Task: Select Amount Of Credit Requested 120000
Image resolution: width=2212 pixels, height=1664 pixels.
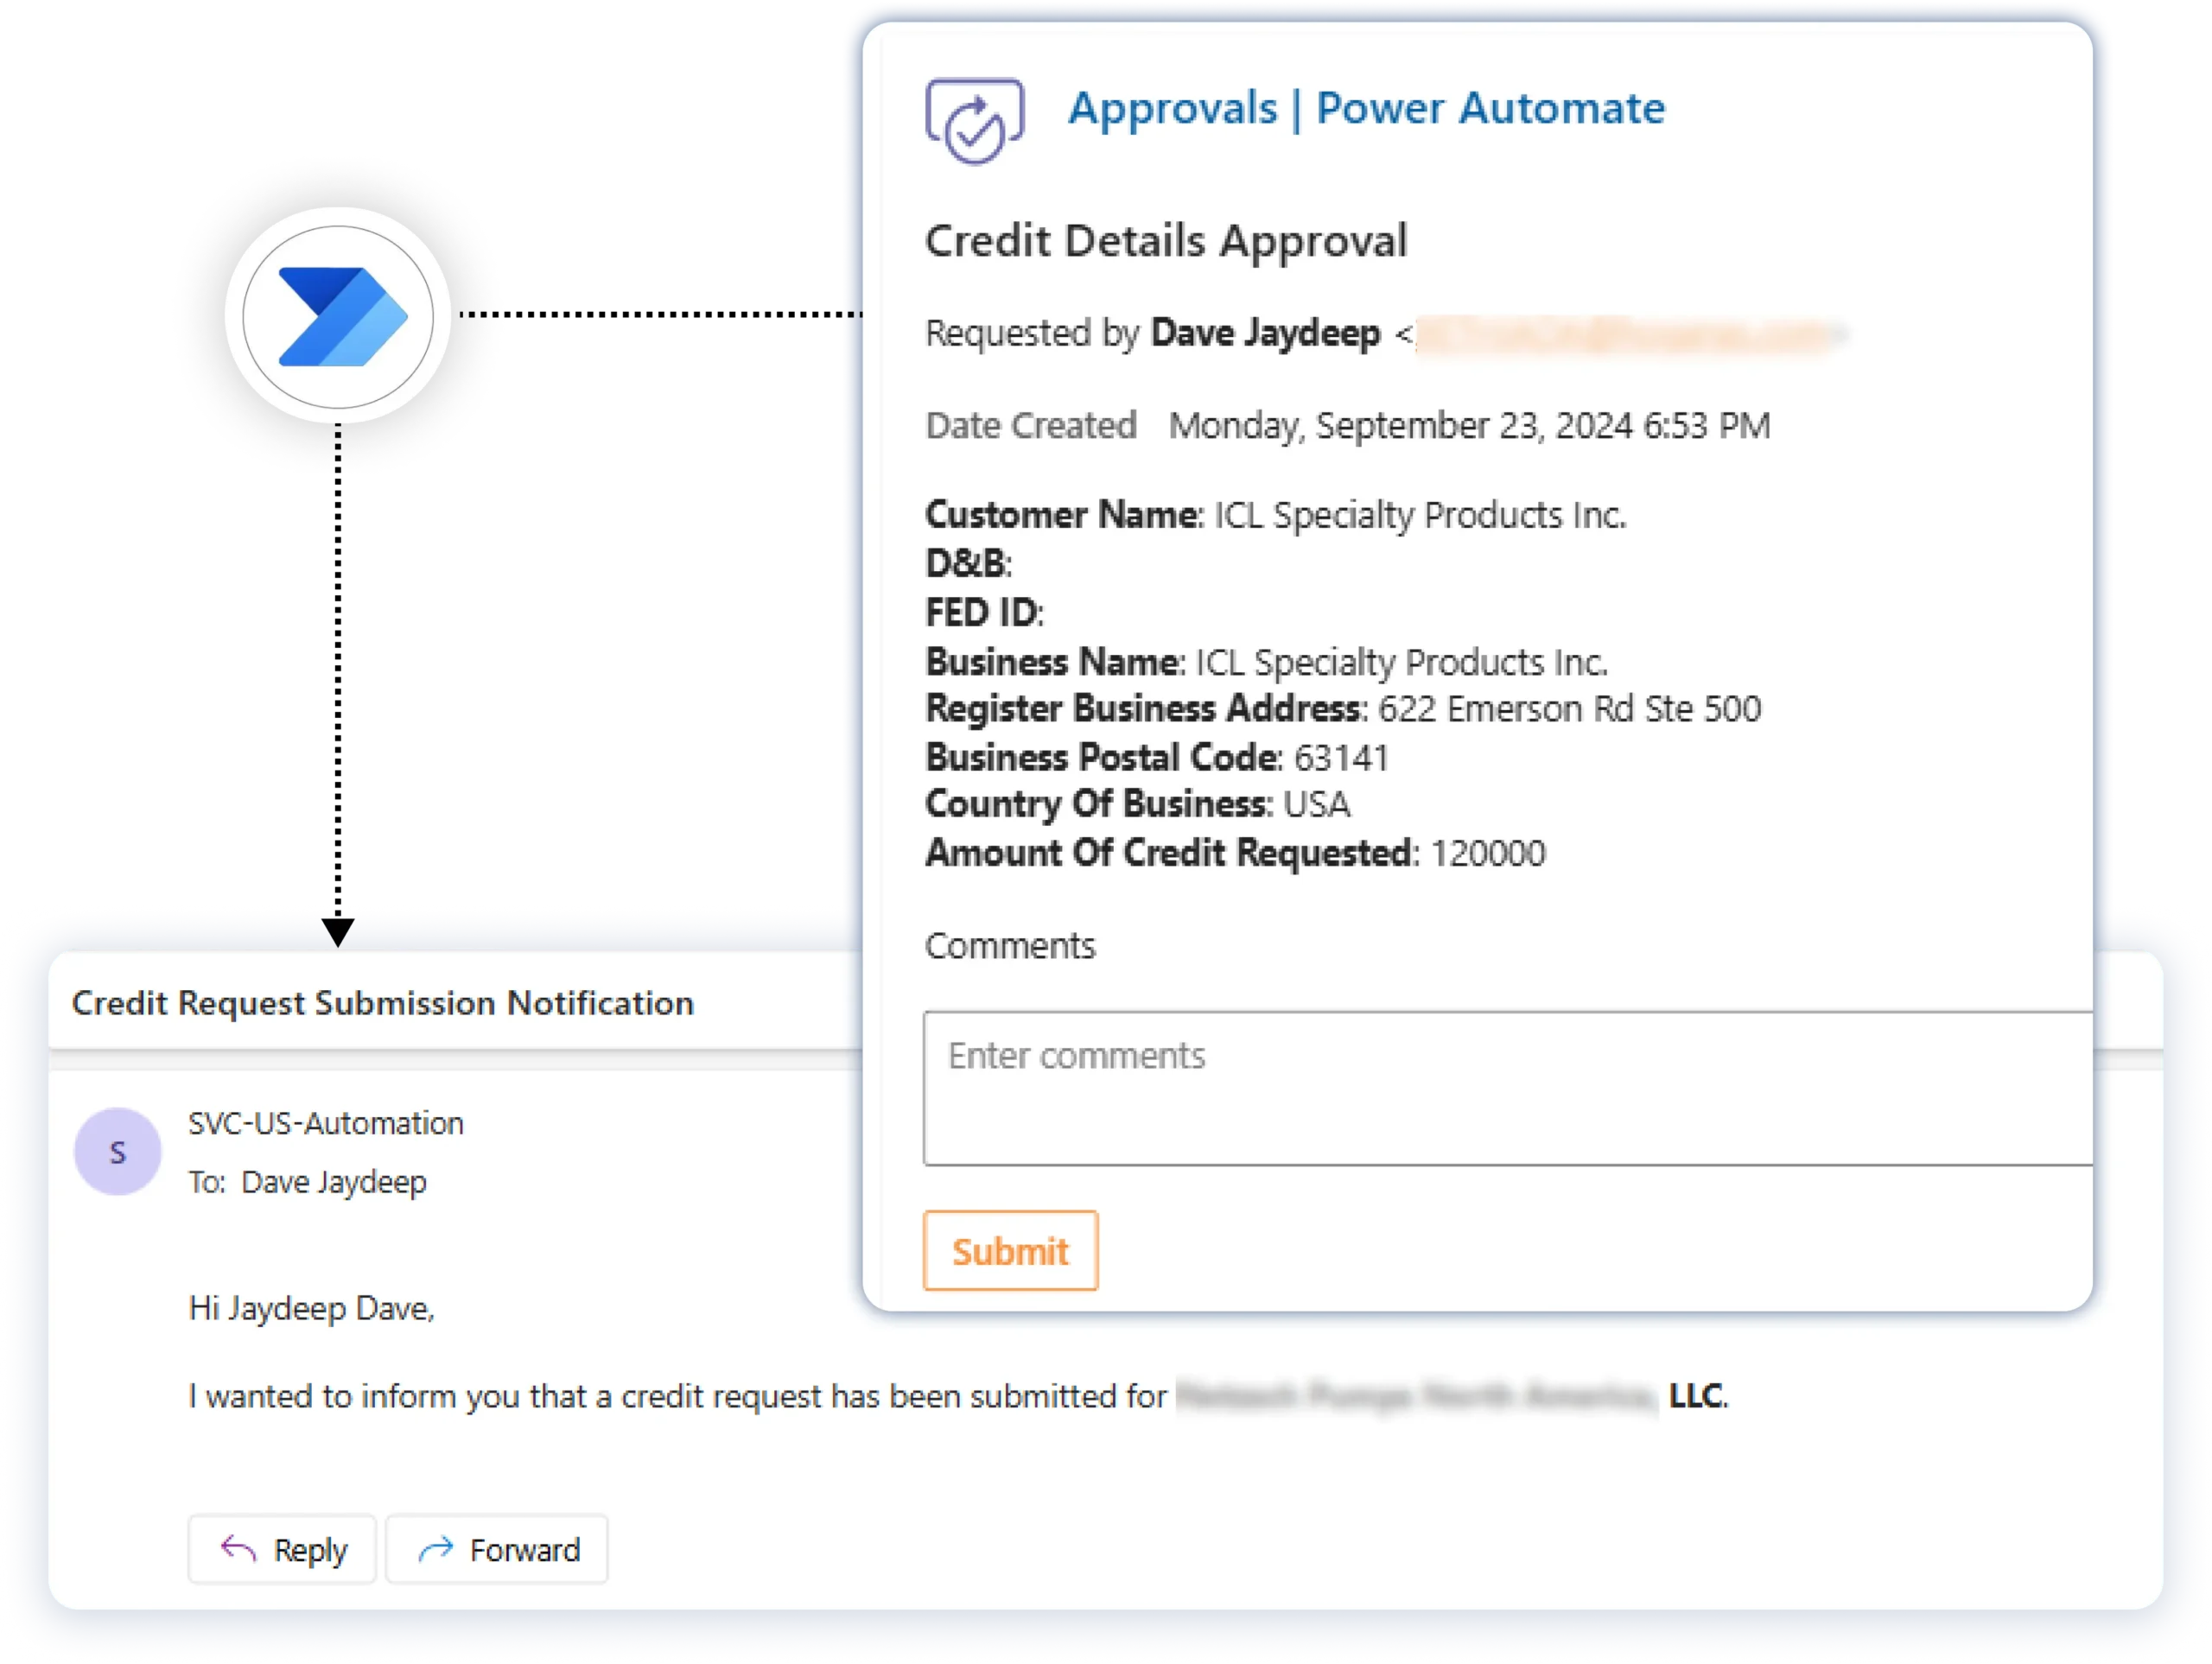Action: pyautogui.click(x=1235, y=853)
